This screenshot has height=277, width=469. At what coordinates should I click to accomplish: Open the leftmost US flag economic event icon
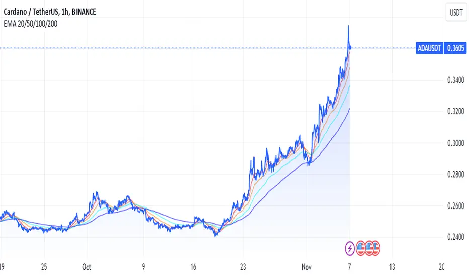[360, 248]
